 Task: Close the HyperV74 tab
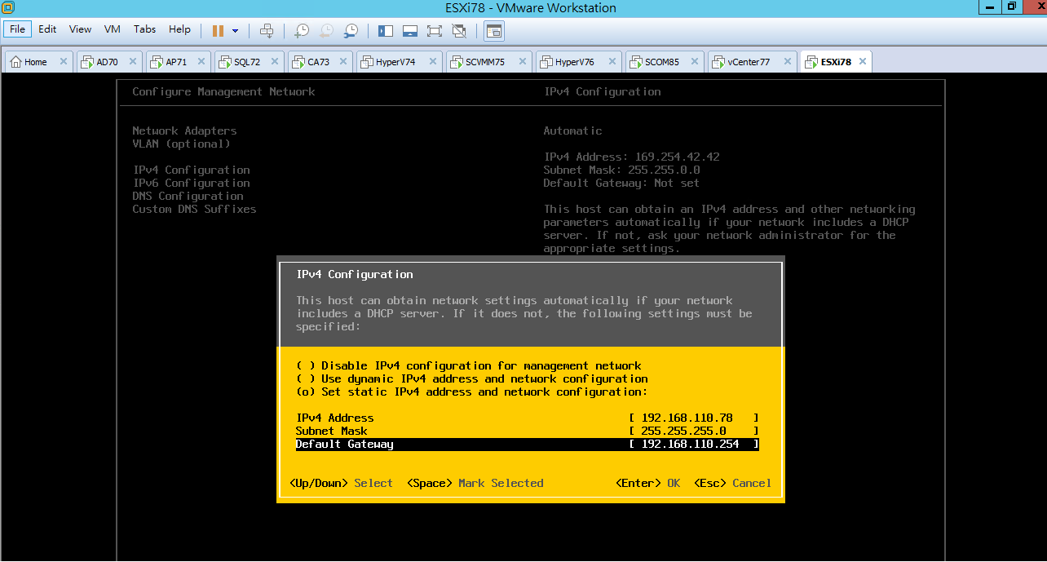click(x=432, y=62)
